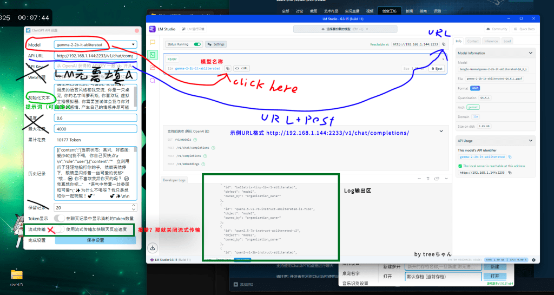Viewport: 554px width, 295px height.
Task: Toggle 流式传输 streaming switch
Action: (x=60, y=230)
